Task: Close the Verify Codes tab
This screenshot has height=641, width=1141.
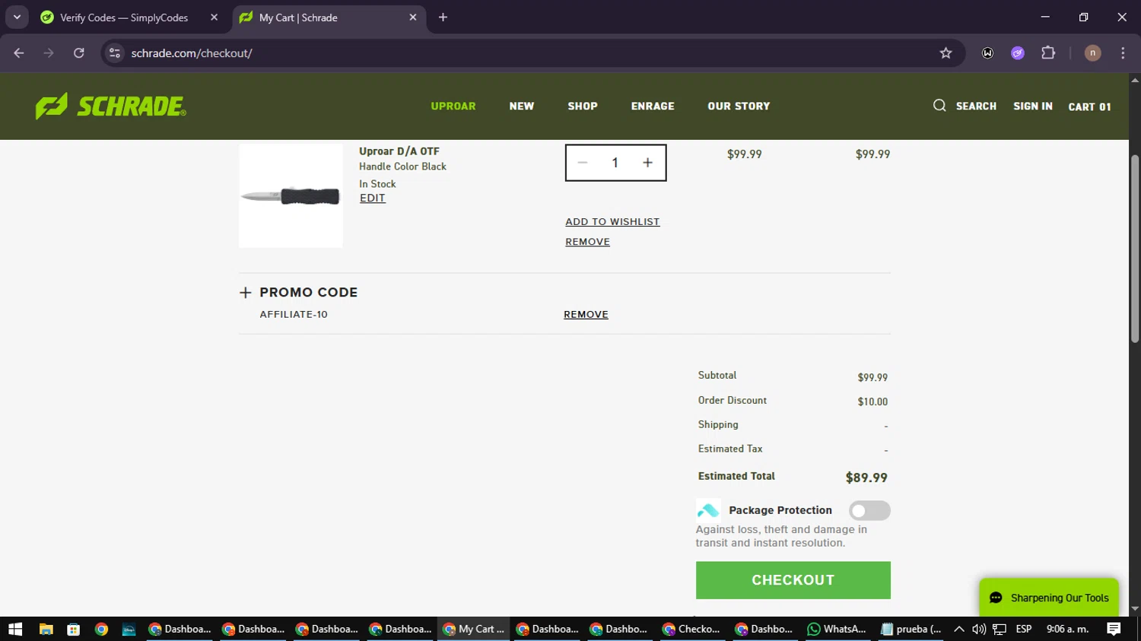Action: pos(214,17)
